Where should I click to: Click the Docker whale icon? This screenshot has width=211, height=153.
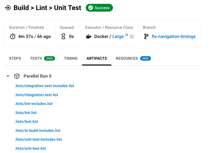(89, 37)
